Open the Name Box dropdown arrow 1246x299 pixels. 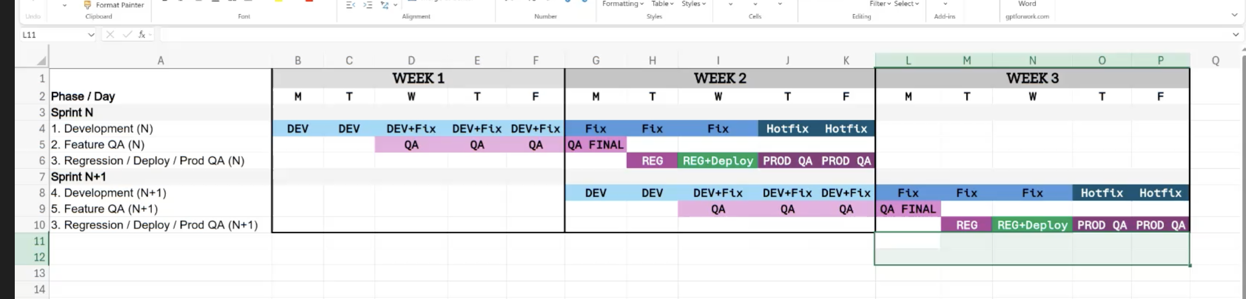point(91,34)
